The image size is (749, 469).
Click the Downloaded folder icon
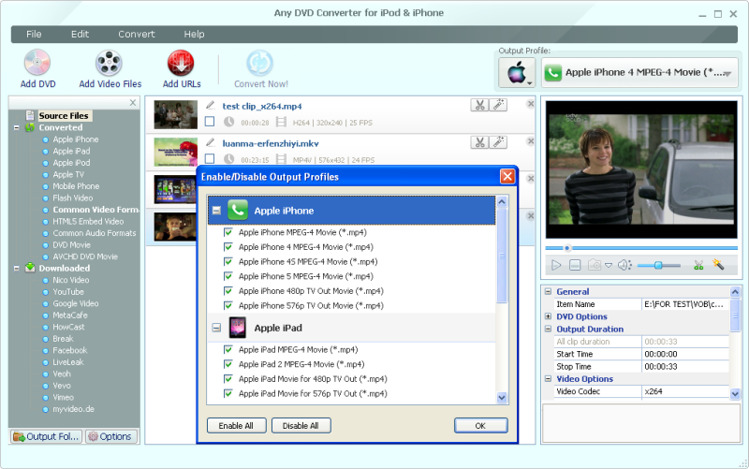coord(30,268)
